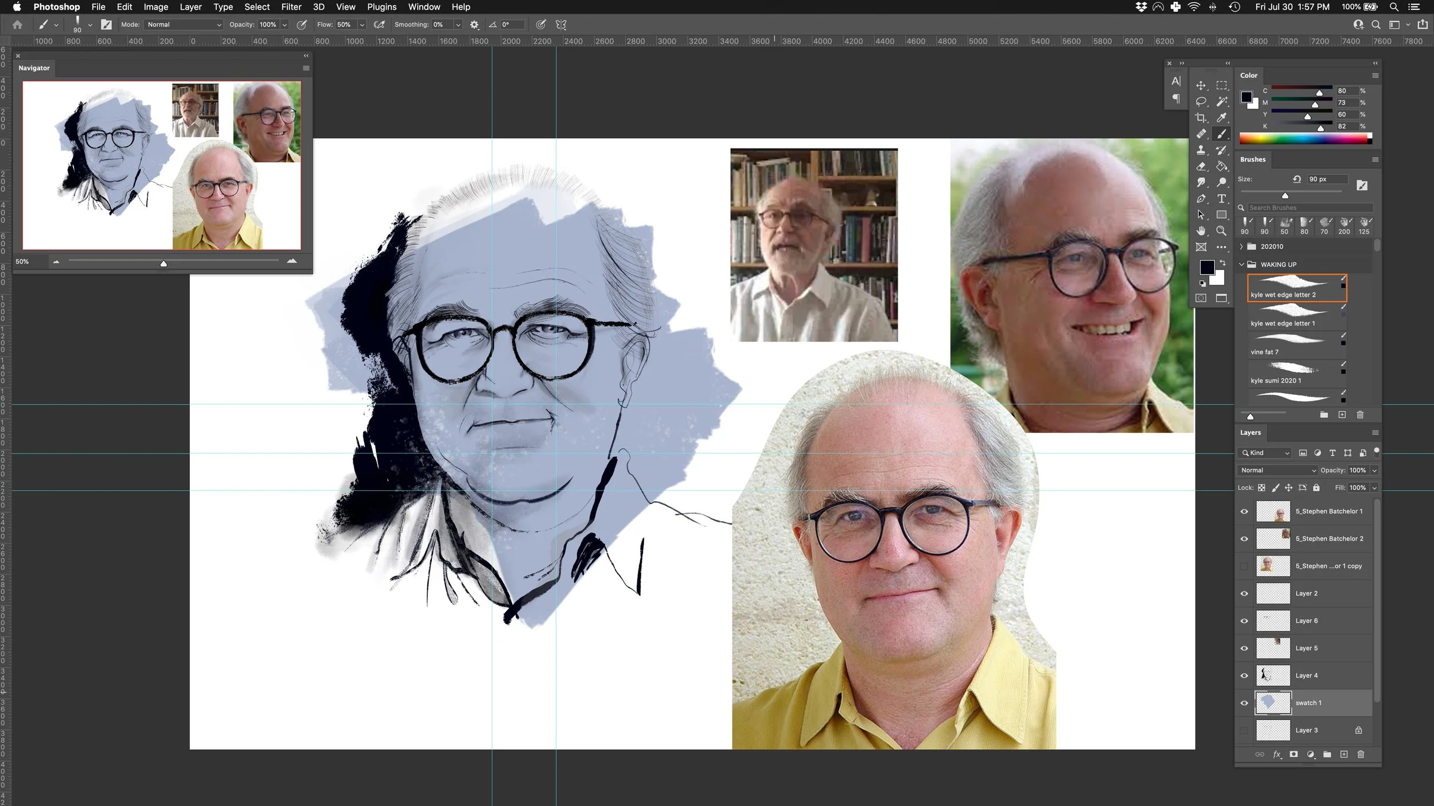Toggle visibility of 5_Stephen Batchelor 2 layer
The height and width of the screenshot is (806, 1434).
[x=1244, y=539]
